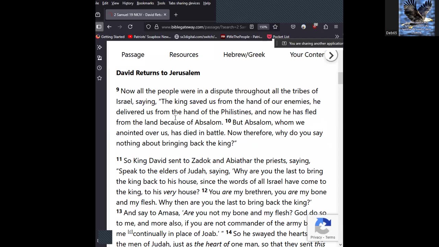The image size is (439, 247).
Task: Switch to the Passage tab
Action: point(133,55)
